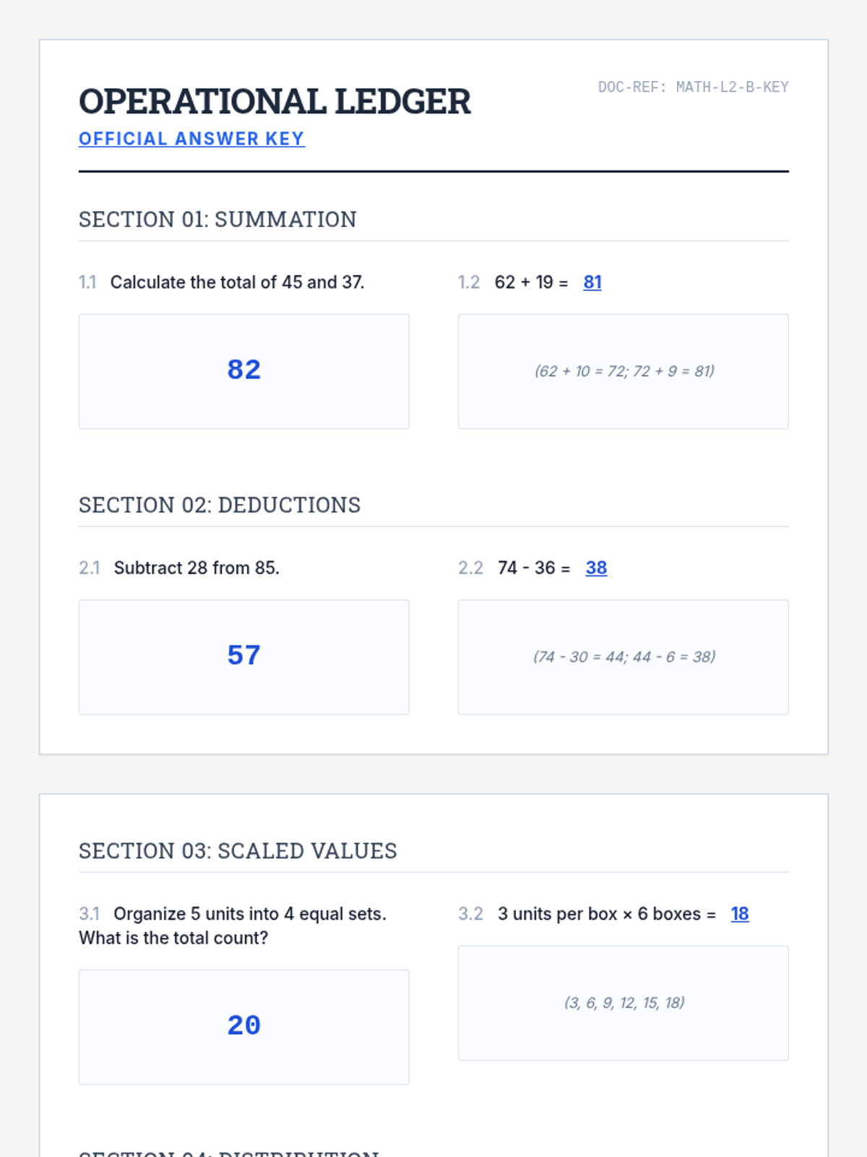Image resolution: width=867 pixels, height=1157 pixels.
Task: Click the answer box showing 20
Action: [x=244, y=1027]
